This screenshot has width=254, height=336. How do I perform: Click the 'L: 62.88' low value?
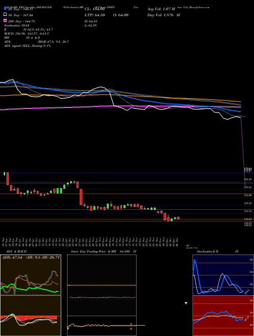pyautogui.click(x=91, y=25)
